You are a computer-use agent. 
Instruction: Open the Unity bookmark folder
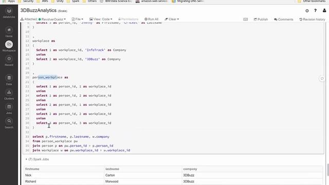coord(57,1)
